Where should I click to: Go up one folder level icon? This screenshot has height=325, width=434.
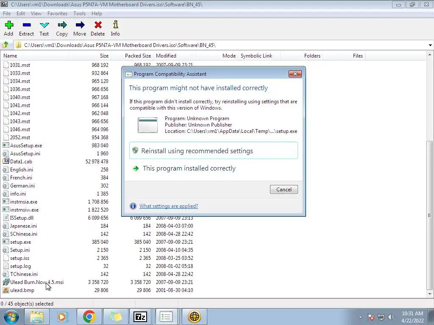(5, 45)
